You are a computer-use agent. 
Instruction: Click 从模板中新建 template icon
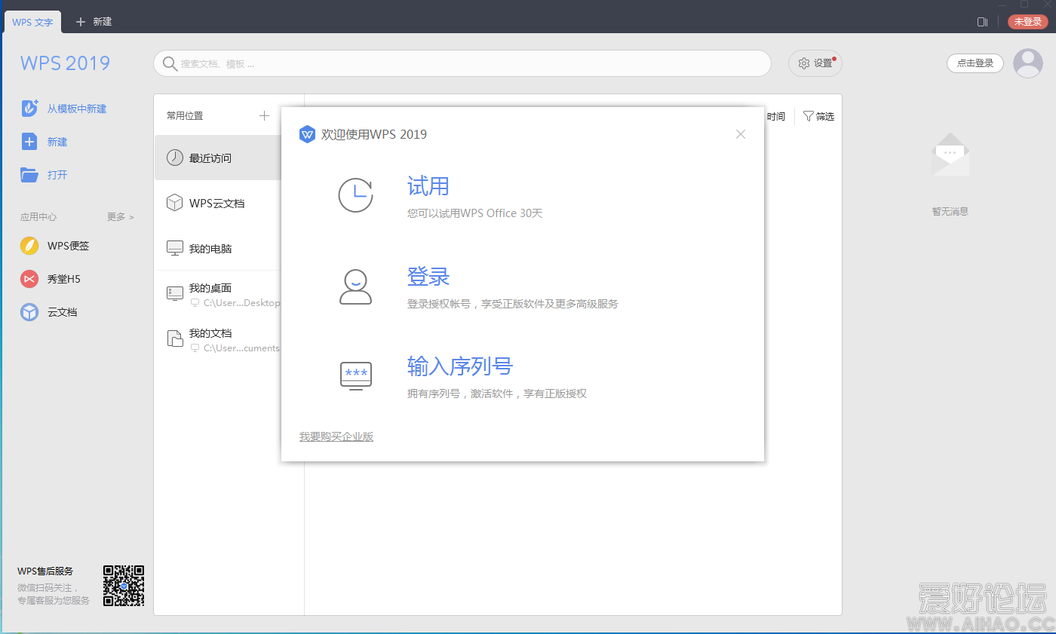[29, 109]
